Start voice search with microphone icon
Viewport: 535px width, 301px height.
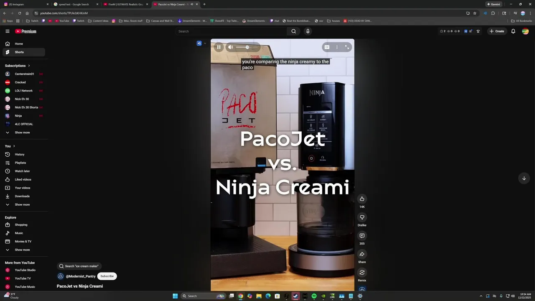pos(308,31)
